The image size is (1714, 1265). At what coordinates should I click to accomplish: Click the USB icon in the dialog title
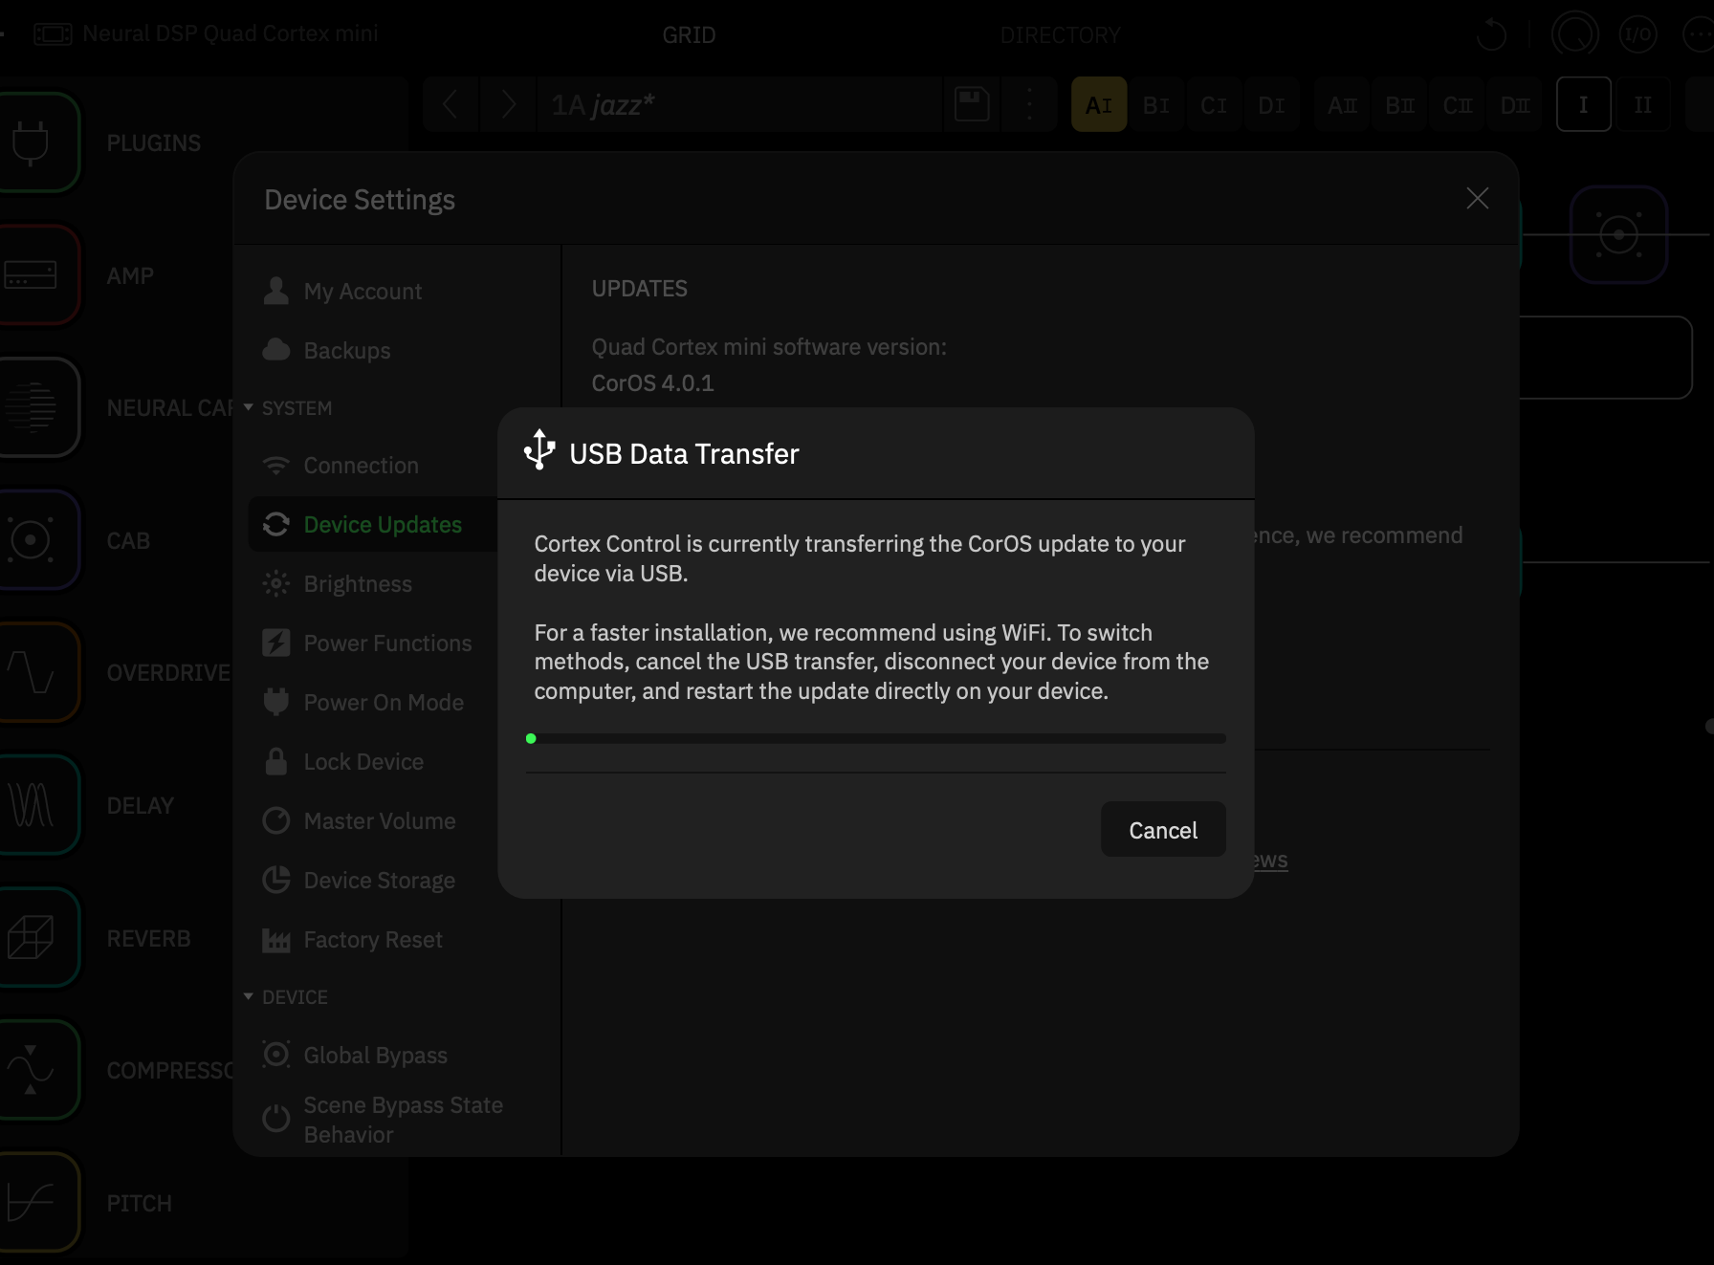(539, 450)
